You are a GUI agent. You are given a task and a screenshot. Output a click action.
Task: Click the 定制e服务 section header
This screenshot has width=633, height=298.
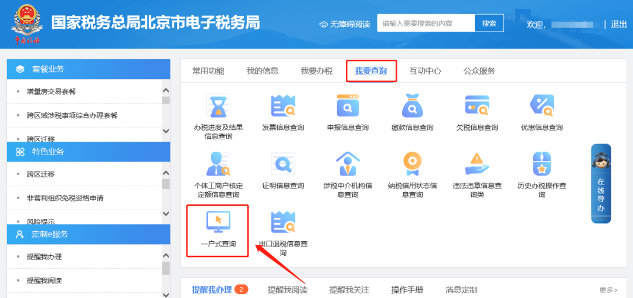[x=89, y=234]
